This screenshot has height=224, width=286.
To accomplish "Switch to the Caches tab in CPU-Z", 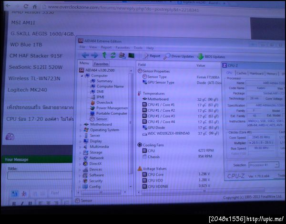I will [241, 73].
